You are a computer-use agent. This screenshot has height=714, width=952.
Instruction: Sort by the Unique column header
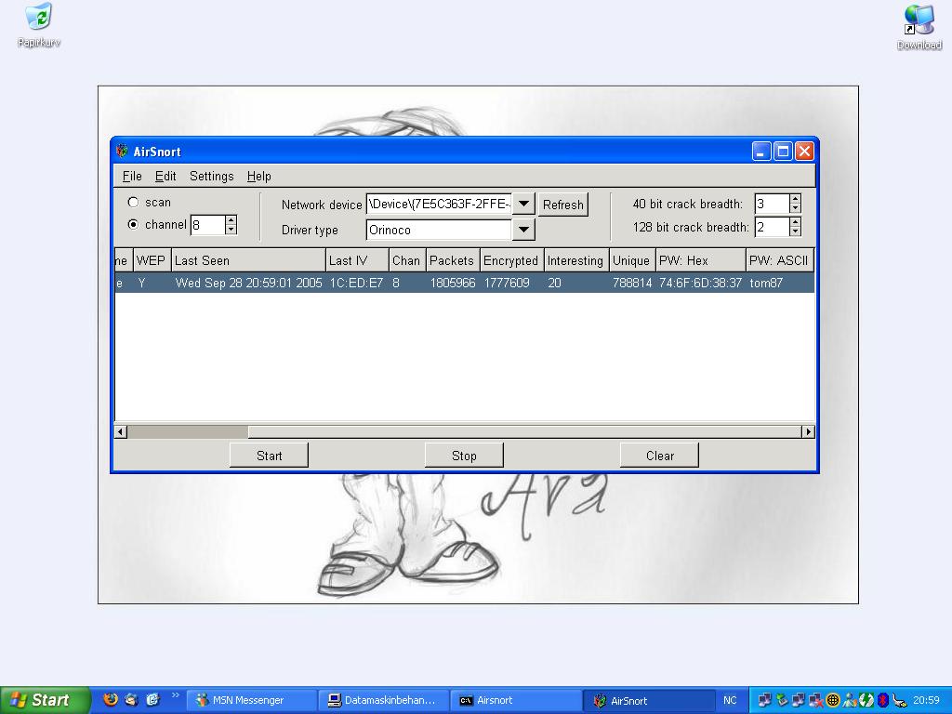tap(632, 260)
